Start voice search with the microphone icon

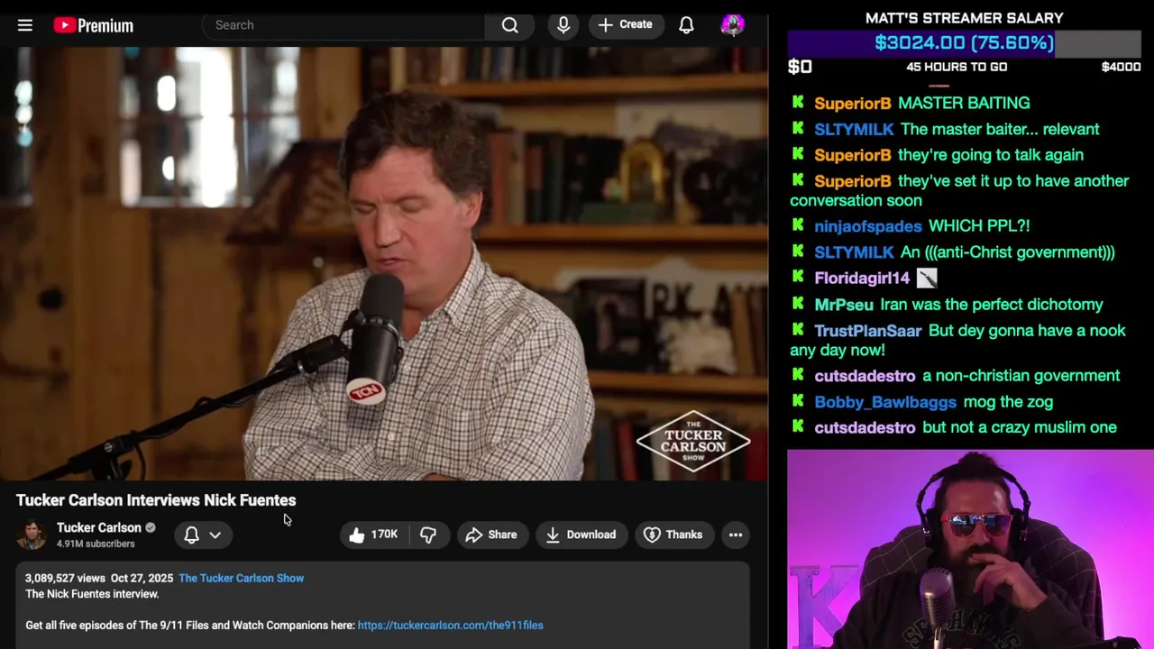563,25
